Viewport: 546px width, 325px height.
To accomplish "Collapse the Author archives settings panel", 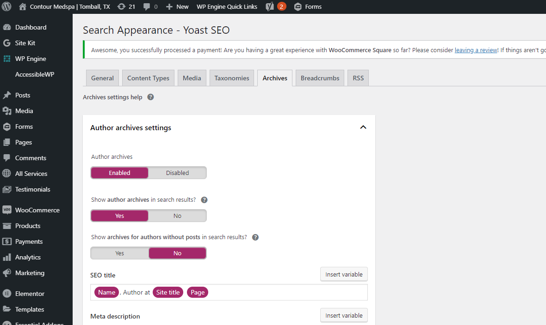I will click(x=363, y=127).
